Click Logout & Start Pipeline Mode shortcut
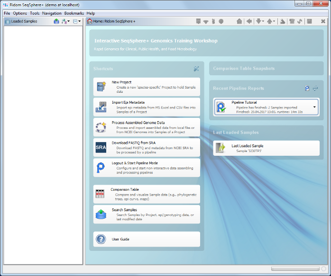 [147, 168]
